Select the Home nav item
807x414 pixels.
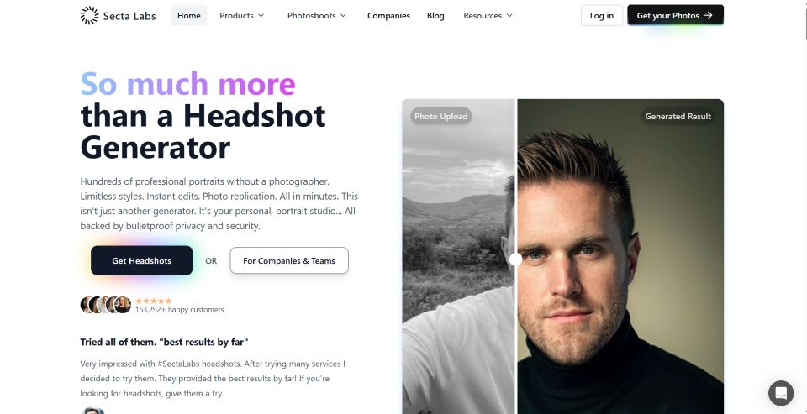point(189,15)
